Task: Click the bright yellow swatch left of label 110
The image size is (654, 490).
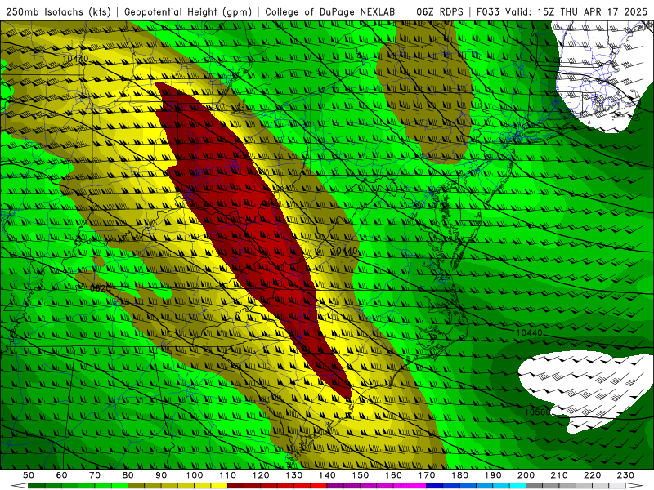Action: 219,486
